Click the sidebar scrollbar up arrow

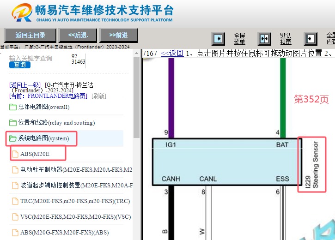coord(136,53)
